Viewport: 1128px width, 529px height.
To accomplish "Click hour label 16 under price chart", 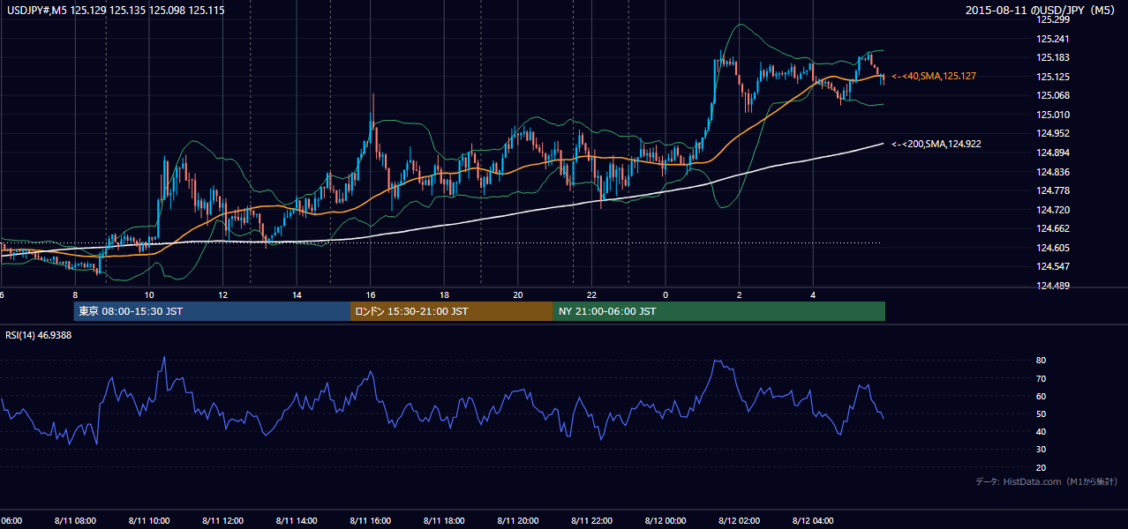I will 371,295.
